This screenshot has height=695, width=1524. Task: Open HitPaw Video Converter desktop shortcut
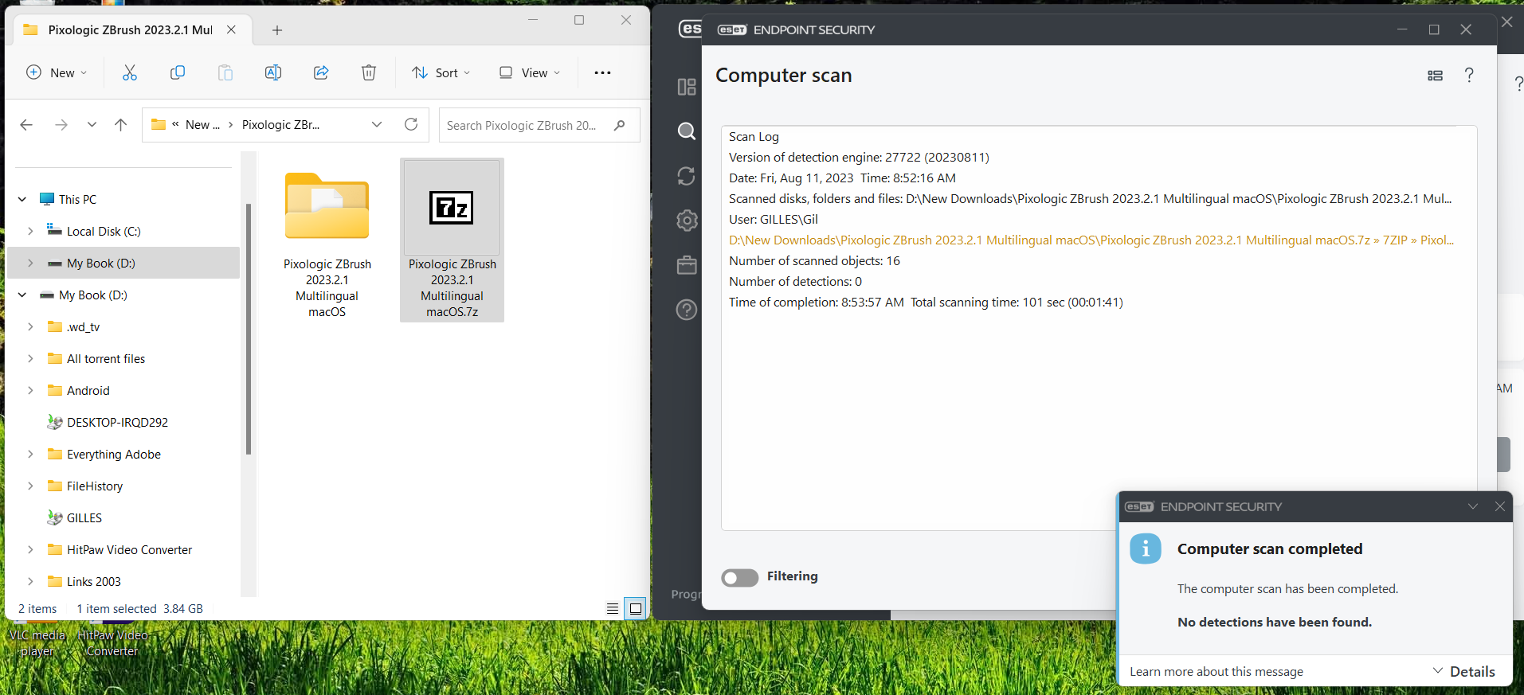point(112,642)
